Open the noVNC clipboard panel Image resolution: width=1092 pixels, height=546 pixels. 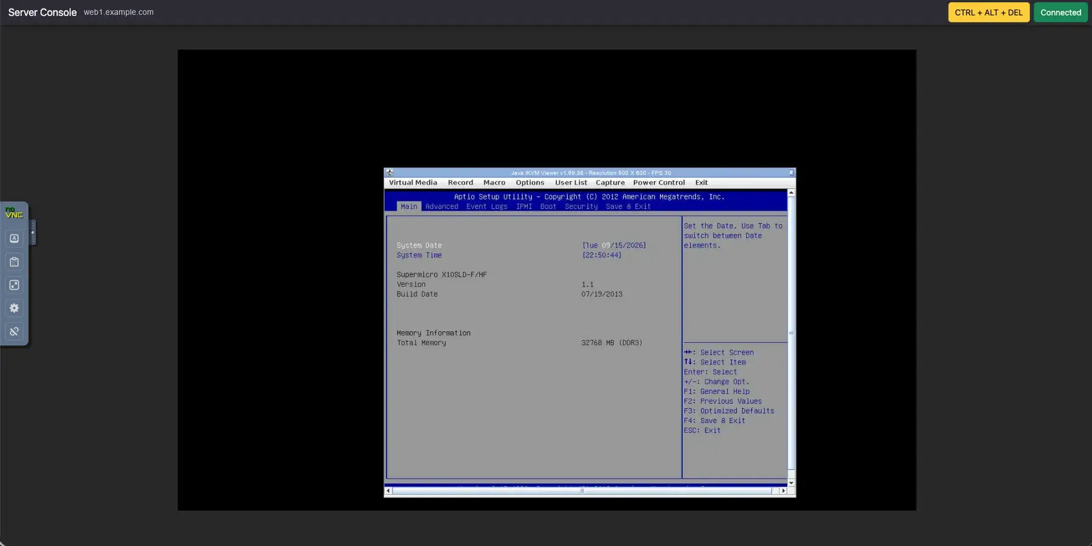click(x=14, y=262)
